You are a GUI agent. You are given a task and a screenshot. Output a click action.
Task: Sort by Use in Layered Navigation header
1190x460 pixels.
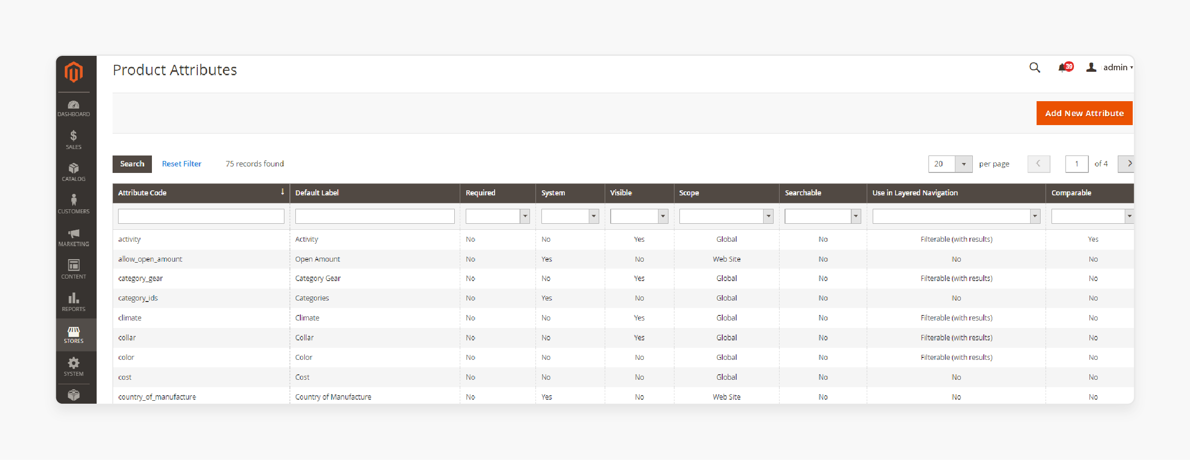pyautogui.click(x=915, y=193)
